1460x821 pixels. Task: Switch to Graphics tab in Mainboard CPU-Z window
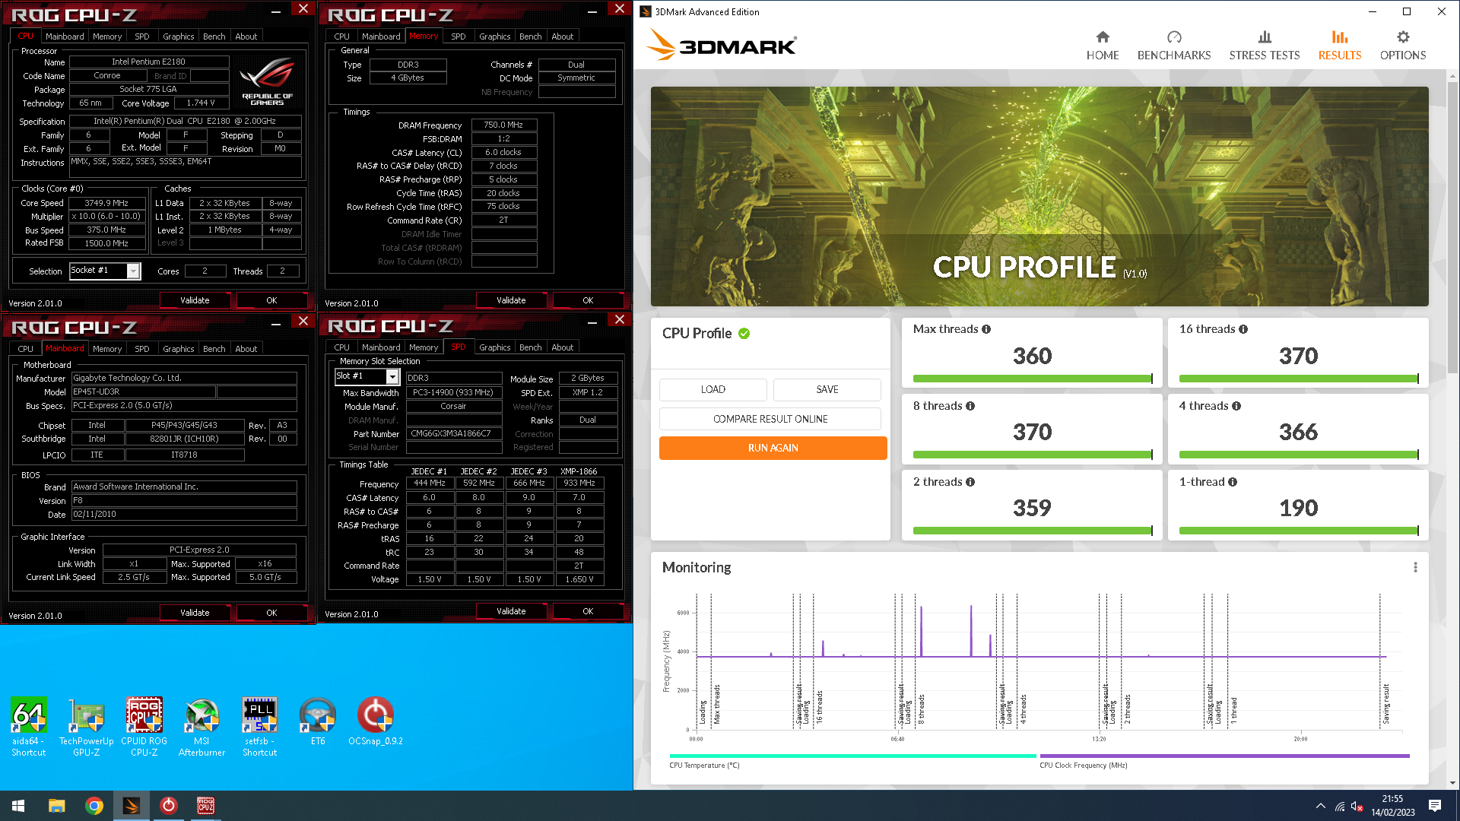click(x=178, y=349)
